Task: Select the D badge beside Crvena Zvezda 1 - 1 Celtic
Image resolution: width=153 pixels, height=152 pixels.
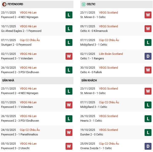Action: pyautogui.click(x=148, y=146)
